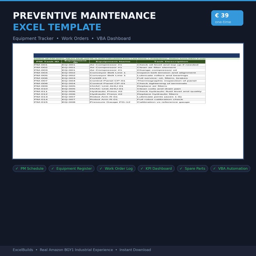Click the PREVENTIVE MAINTENANCE heading
Screen dimensions: 256x256
tap(84, 16)
